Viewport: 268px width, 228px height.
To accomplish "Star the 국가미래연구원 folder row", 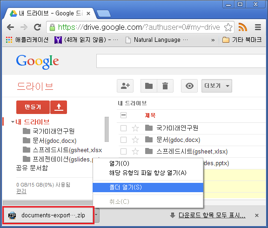I will point(135,128).
